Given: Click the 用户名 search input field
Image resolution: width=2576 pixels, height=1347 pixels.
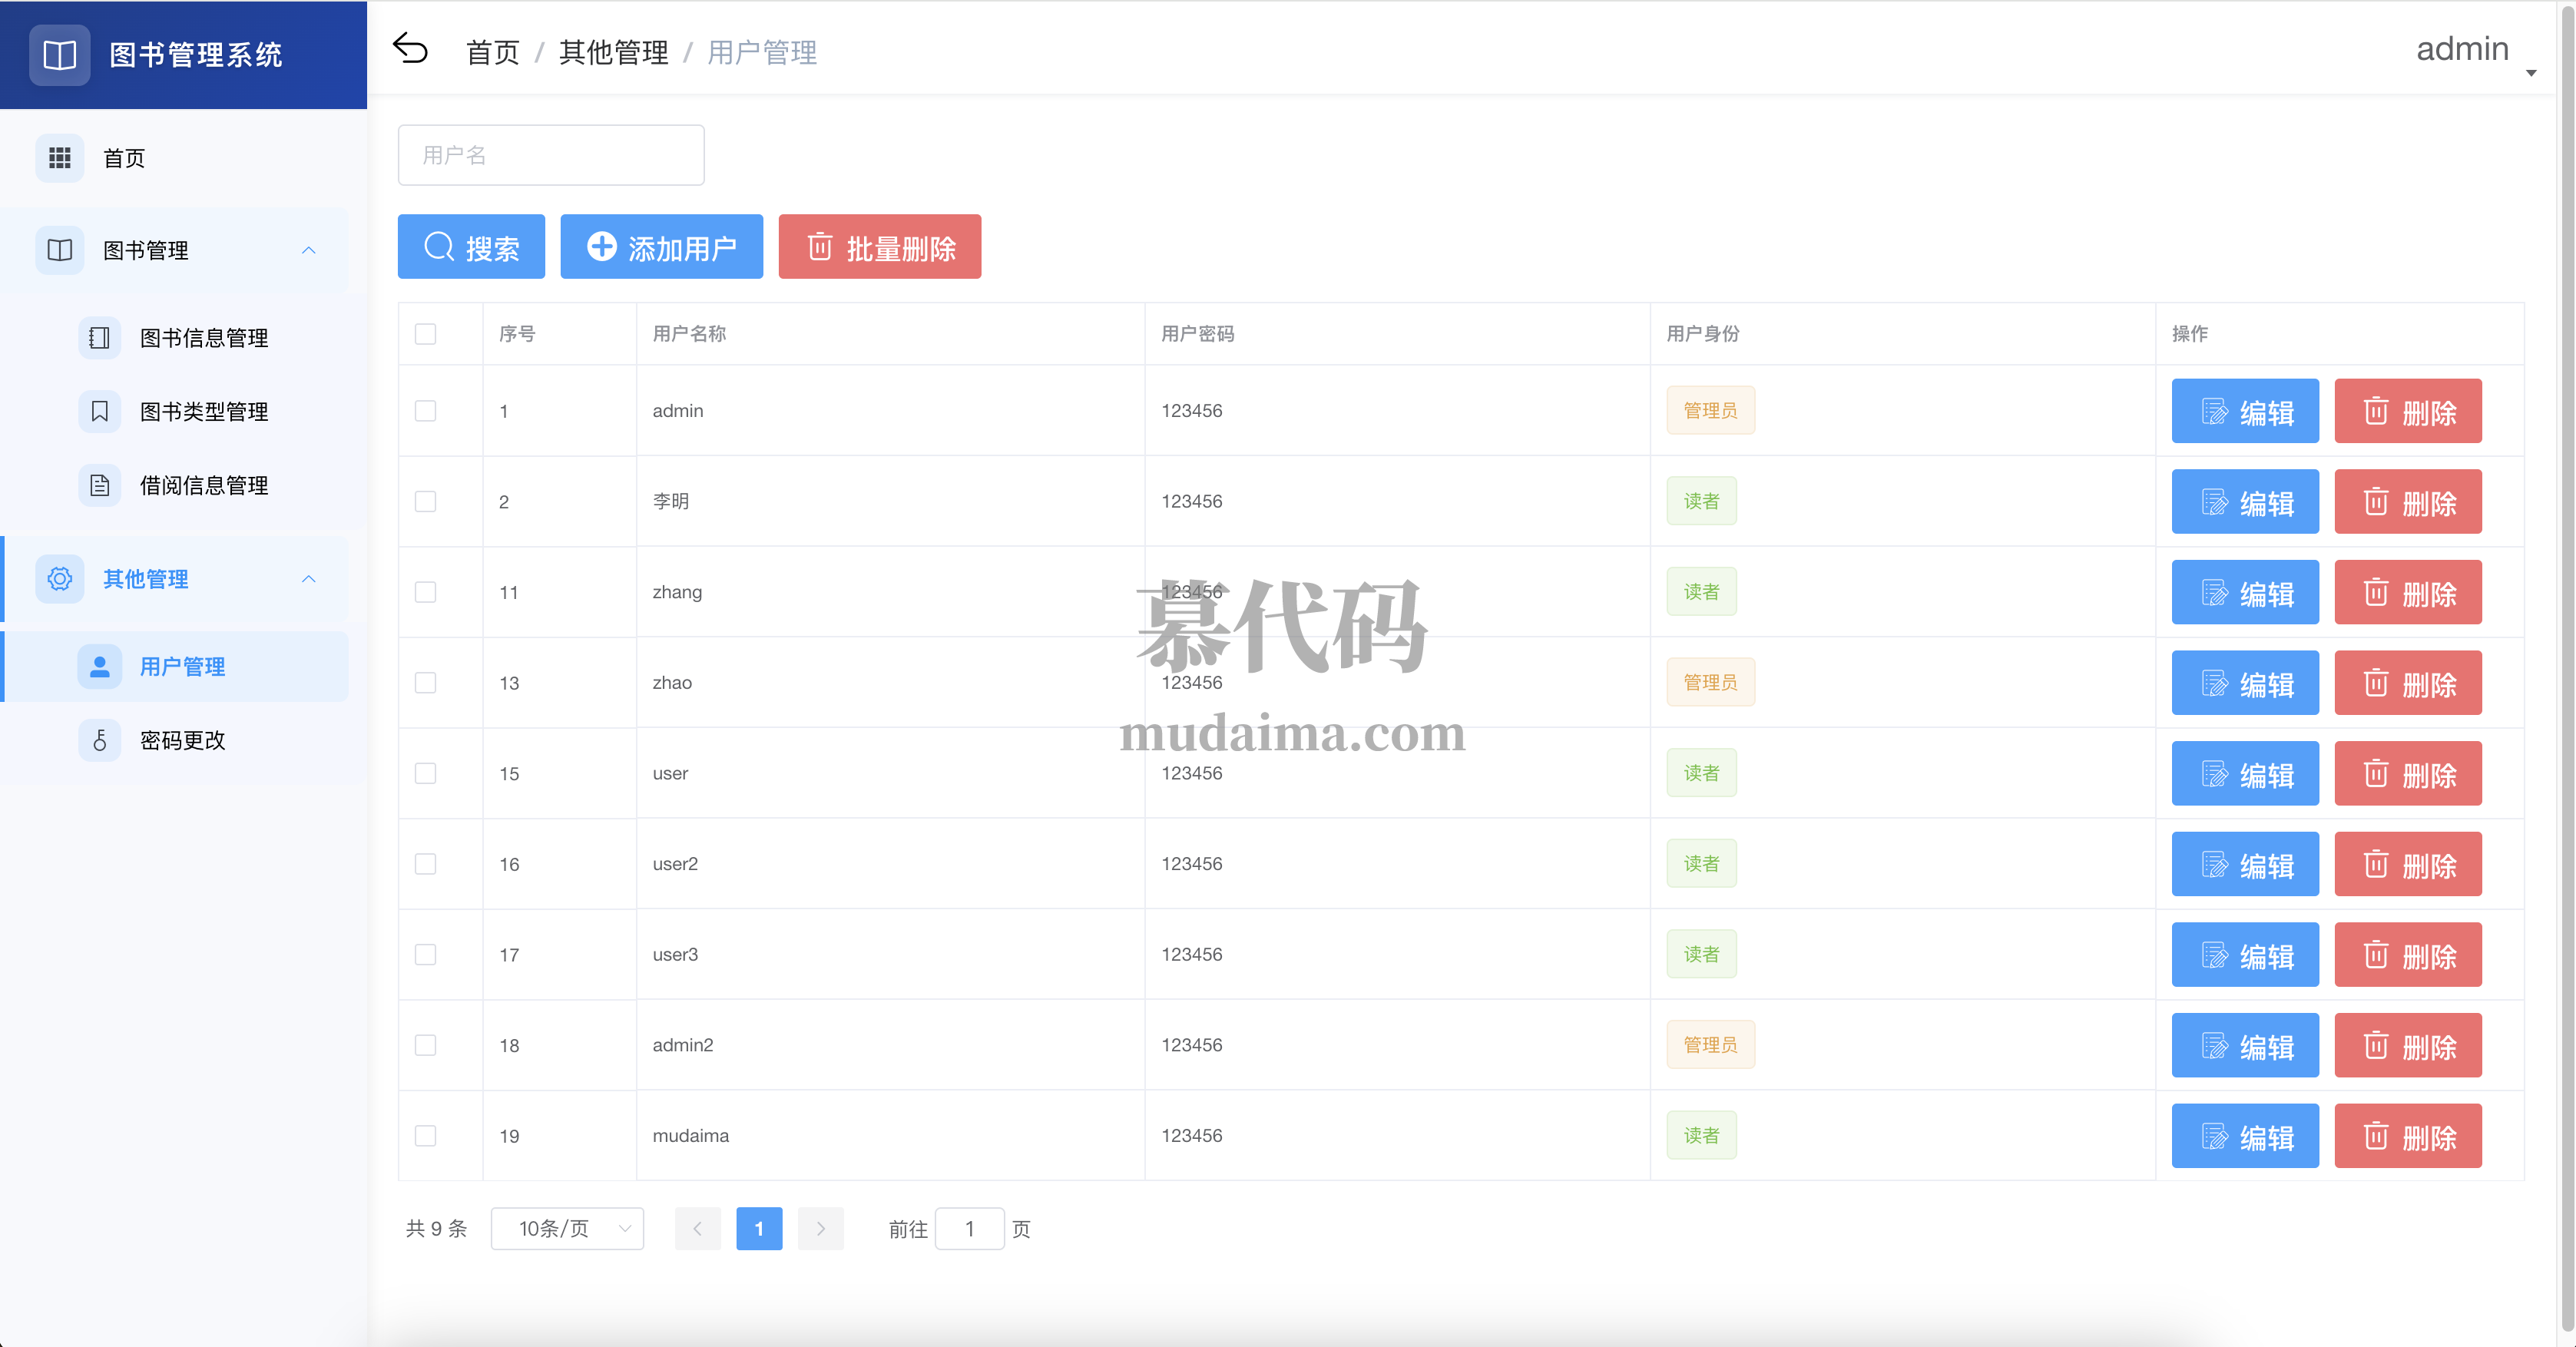Looking at the screenshot, I should pyautogui.click(x=551, y=155).
